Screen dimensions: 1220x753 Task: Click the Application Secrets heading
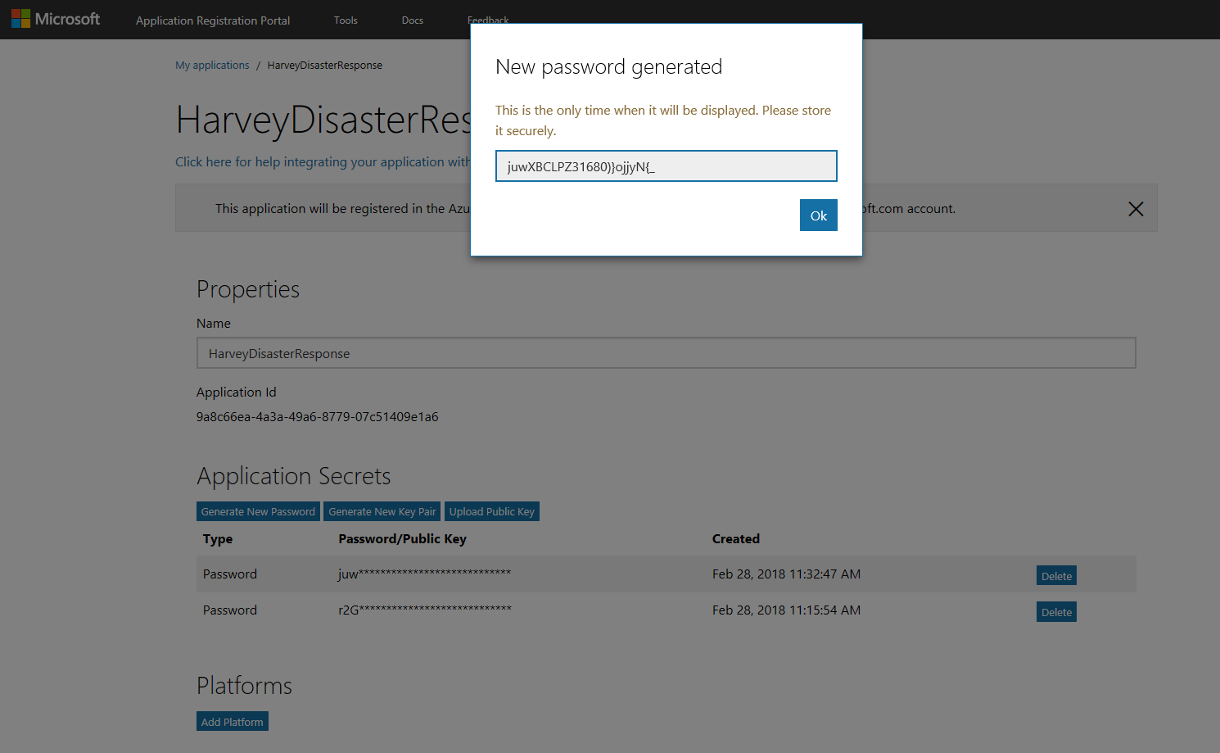[x=293, y=476]
